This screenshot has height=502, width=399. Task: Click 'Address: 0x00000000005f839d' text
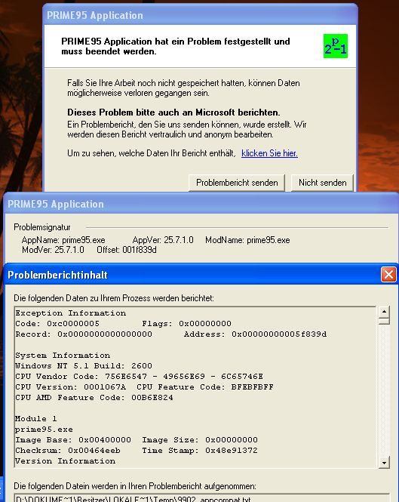click(256, 334)
